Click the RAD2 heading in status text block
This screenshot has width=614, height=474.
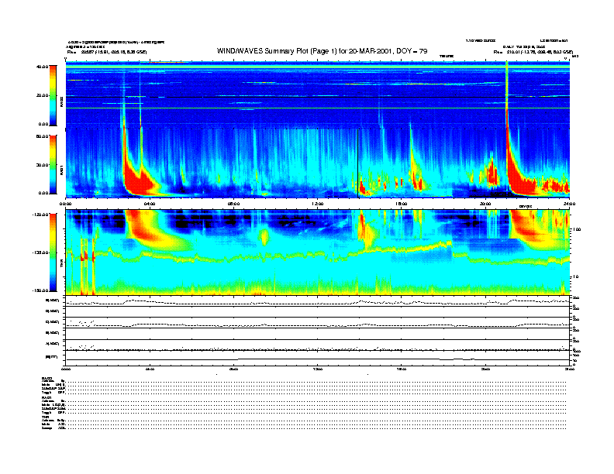tap(47, 378)
